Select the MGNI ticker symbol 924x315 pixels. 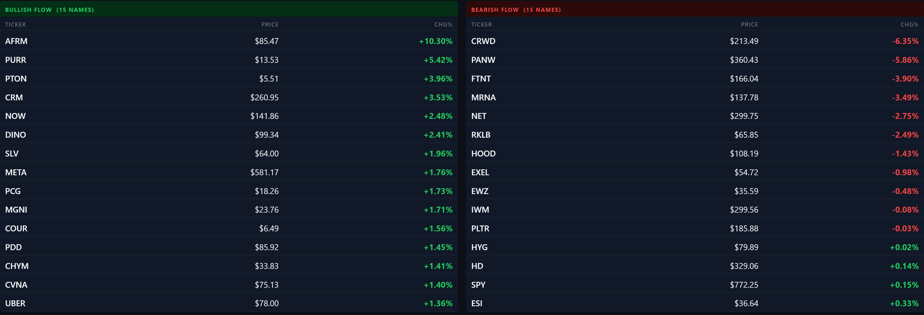click(x=16, y=210)
